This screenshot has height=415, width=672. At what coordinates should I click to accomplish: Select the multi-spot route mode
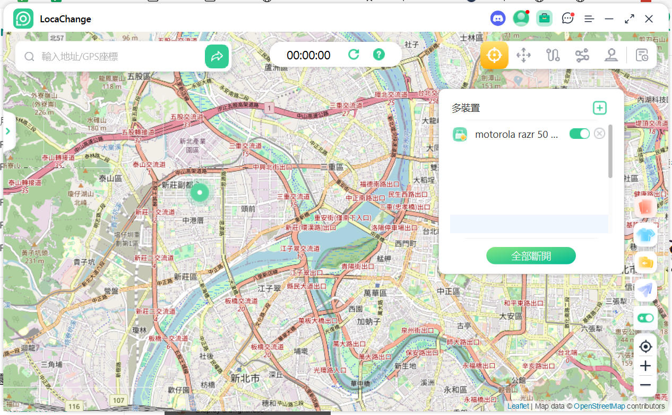click(582, 55)
